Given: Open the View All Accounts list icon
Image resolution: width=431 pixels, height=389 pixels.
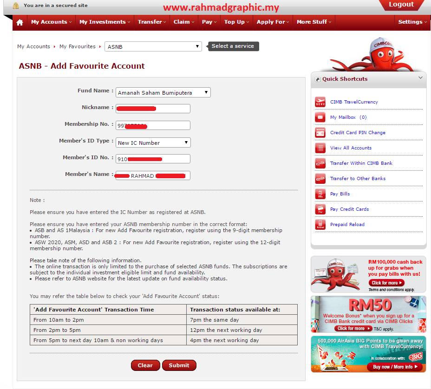Looking at the screenshot, I should [320, 148].
